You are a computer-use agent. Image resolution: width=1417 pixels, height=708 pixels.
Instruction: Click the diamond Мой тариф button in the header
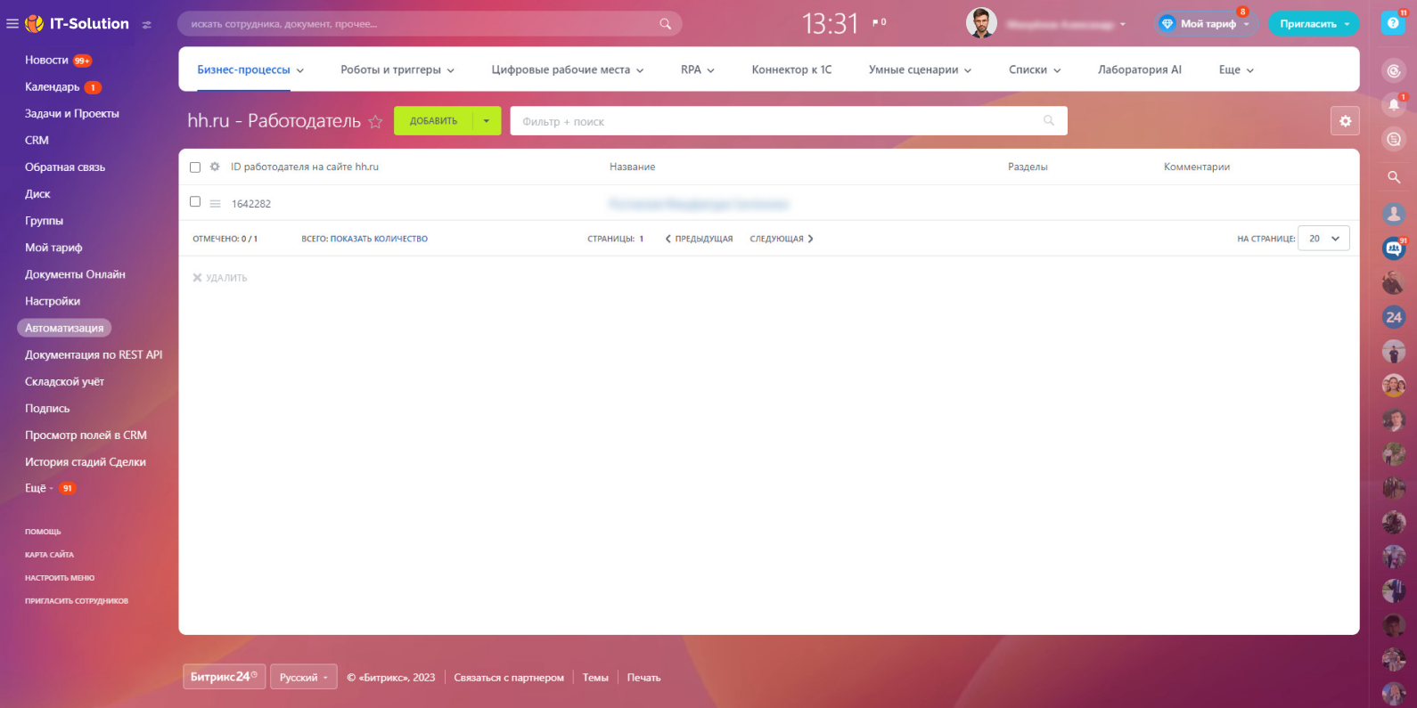(x=1207, y=24)
